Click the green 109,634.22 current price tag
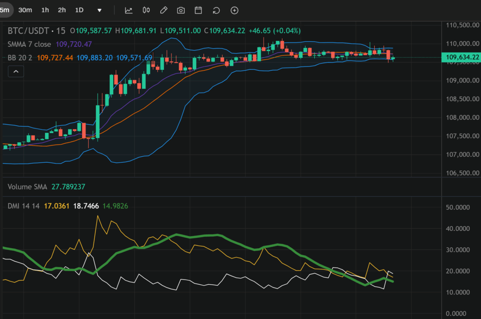481x319 pixels. pyautogui.click(x=461, y=57)
